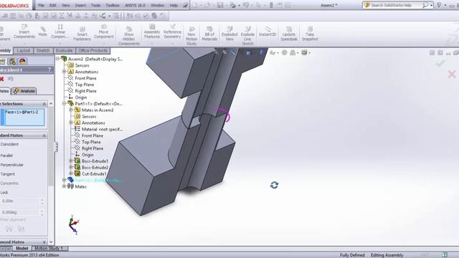Screen dimensions: 459x258
Task: Click Smart Fasteners tool
Action: click(x=82, y=34)
